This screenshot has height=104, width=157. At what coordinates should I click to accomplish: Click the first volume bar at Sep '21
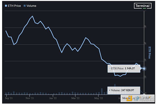pos(6,93)
